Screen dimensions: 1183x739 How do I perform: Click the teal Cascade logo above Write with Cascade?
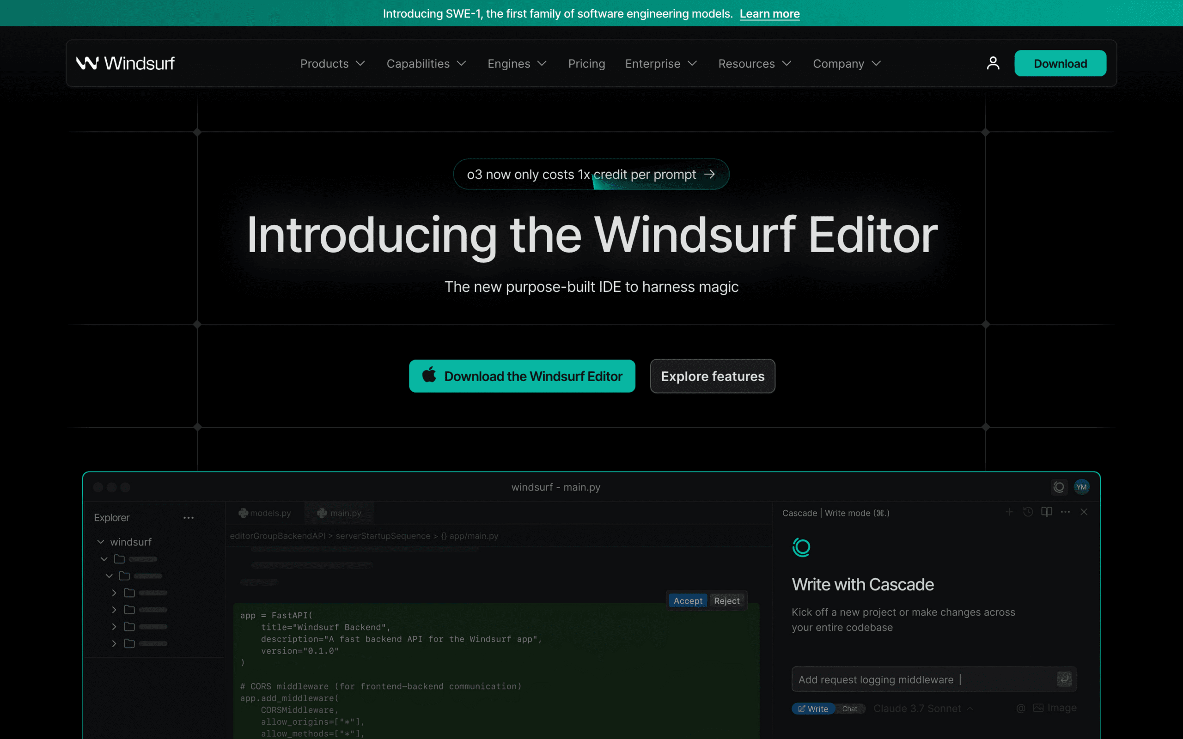click(801, 547)
